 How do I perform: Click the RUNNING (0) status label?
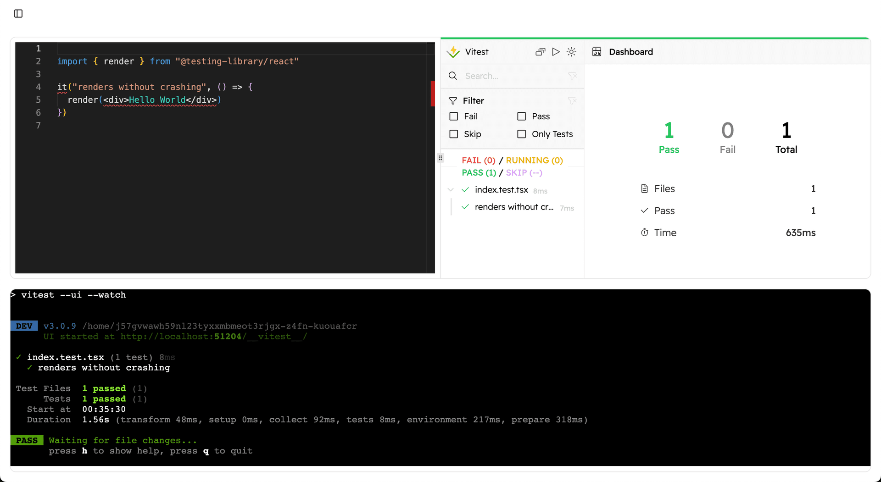[x=534, y=160]
